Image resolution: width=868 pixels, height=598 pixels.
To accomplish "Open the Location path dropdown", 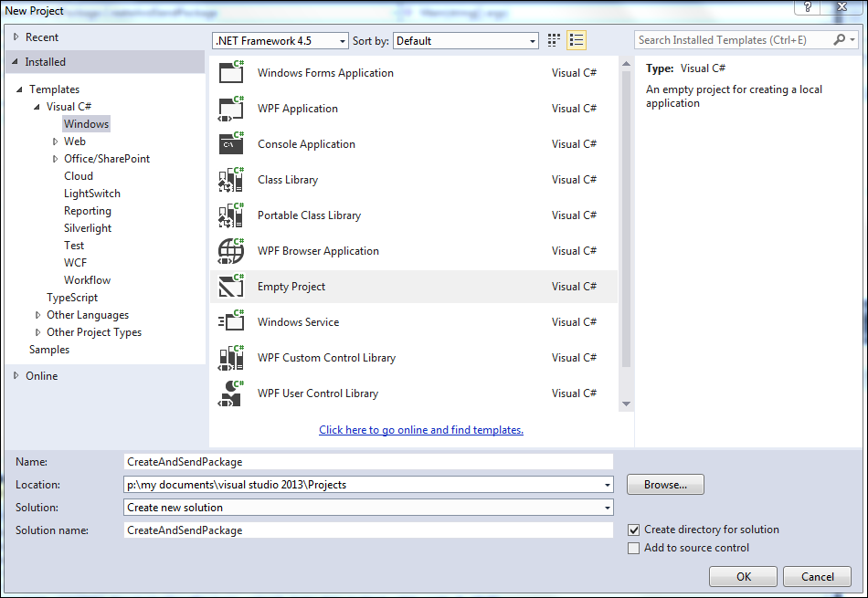I will [608, 485].
